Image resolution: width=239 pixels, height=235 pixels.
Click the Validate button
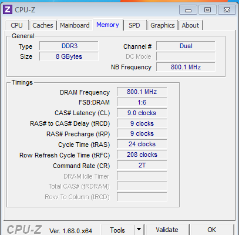(167, 230)
